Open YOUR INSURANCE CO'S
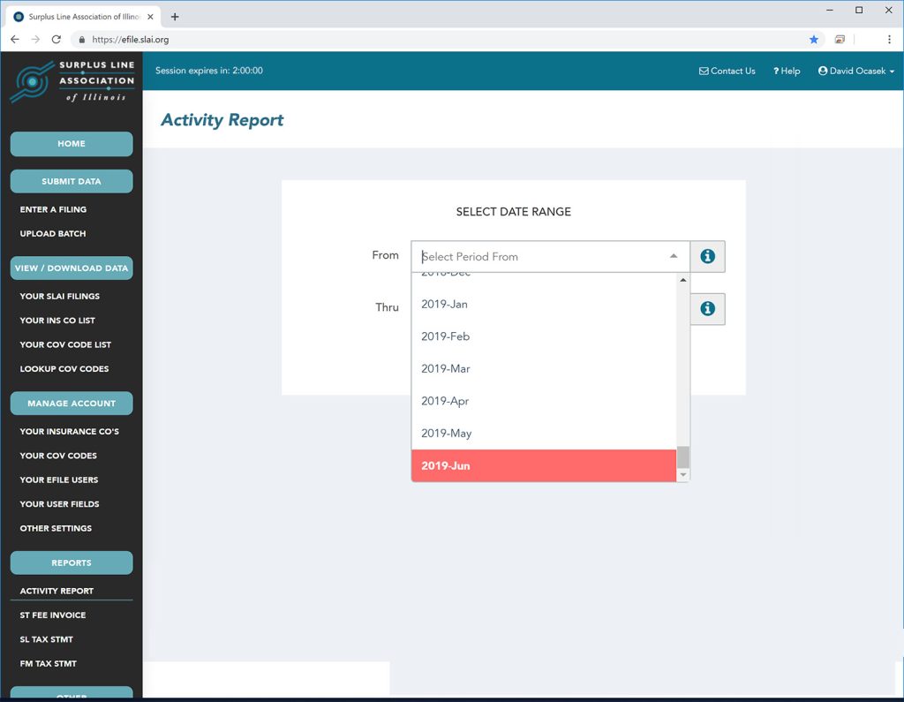The height and width of the screenshot is (702, 904). tap(69, 432)
